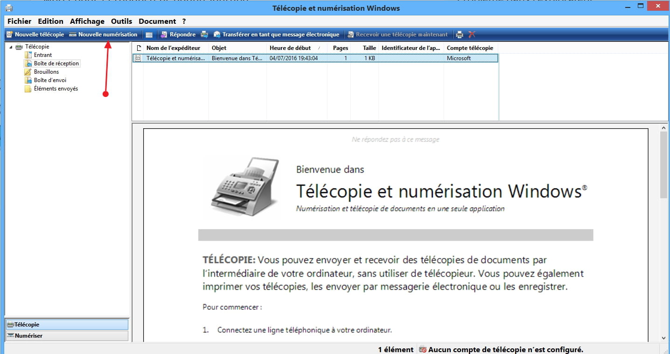Click the printer icon in the toolbar
670x354 pixels.
[460, 35]
